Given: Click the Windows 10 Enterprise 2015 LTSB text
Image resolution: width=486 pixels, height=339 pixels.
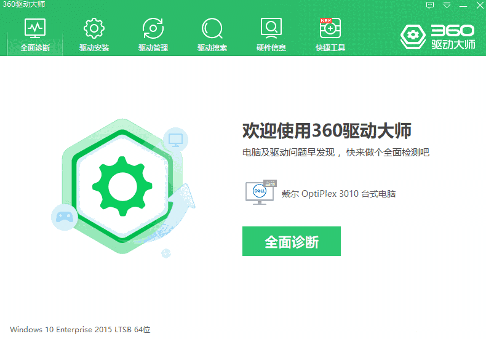Looking at the screenshot, I should (x=80, y=329).
